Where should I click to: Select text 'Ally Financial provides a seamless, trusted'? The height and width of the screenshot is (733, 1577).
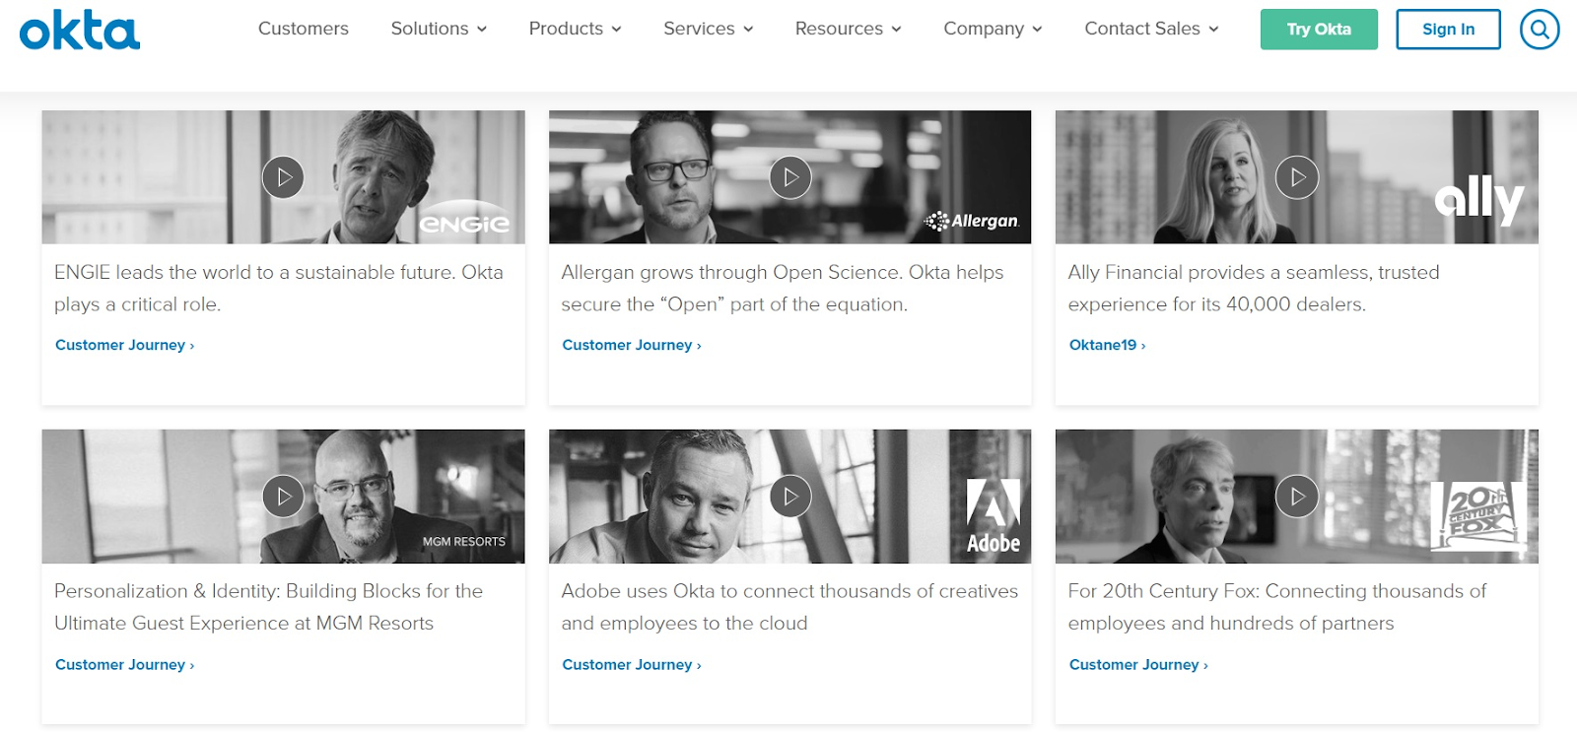tap(1254, 273)
